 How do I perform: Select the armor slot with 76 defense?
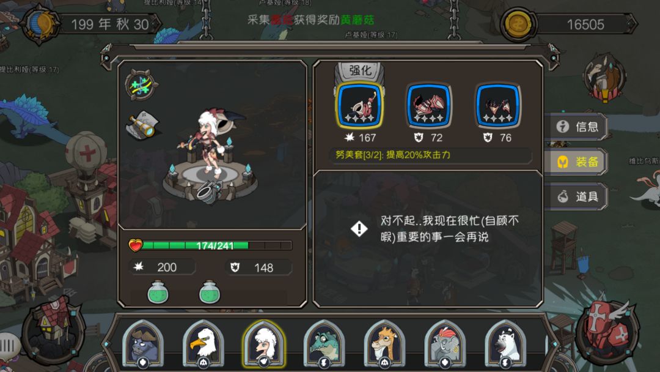[498, 105]
